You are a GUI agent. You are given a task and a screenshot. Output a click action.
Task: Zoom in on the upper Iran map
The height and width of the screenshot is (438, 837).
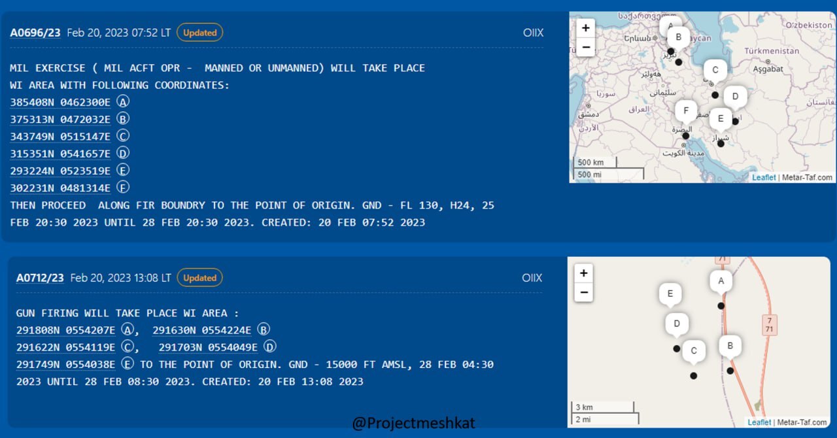pos(585,28)
